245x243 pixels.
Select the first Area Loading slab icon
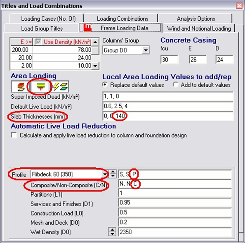[21, 87]
